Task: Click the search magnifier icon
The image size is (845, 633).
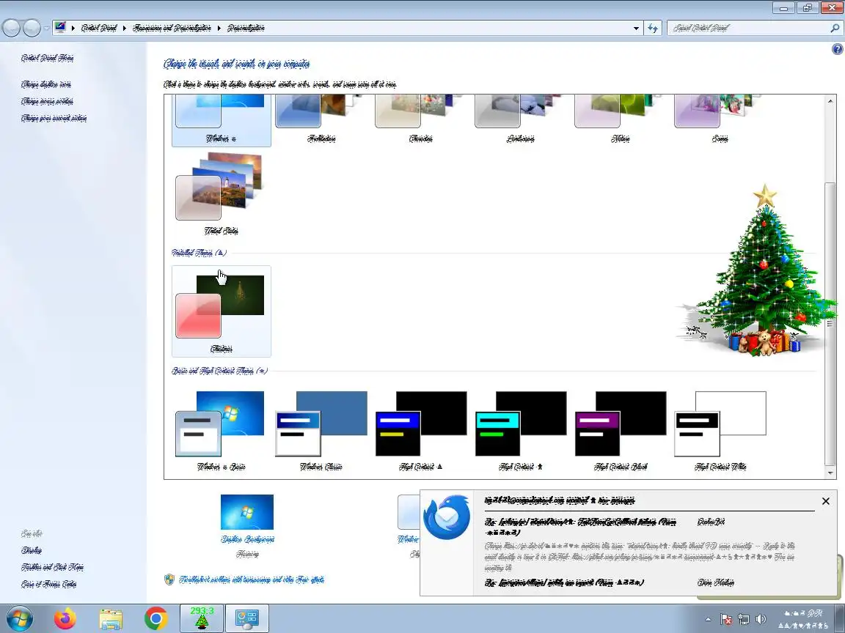Action: tap(835, 28)
